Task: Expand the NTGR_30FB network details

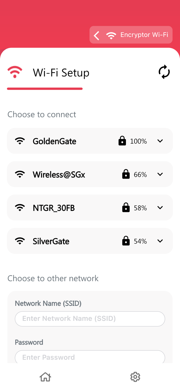Action: tap(160, 207)
